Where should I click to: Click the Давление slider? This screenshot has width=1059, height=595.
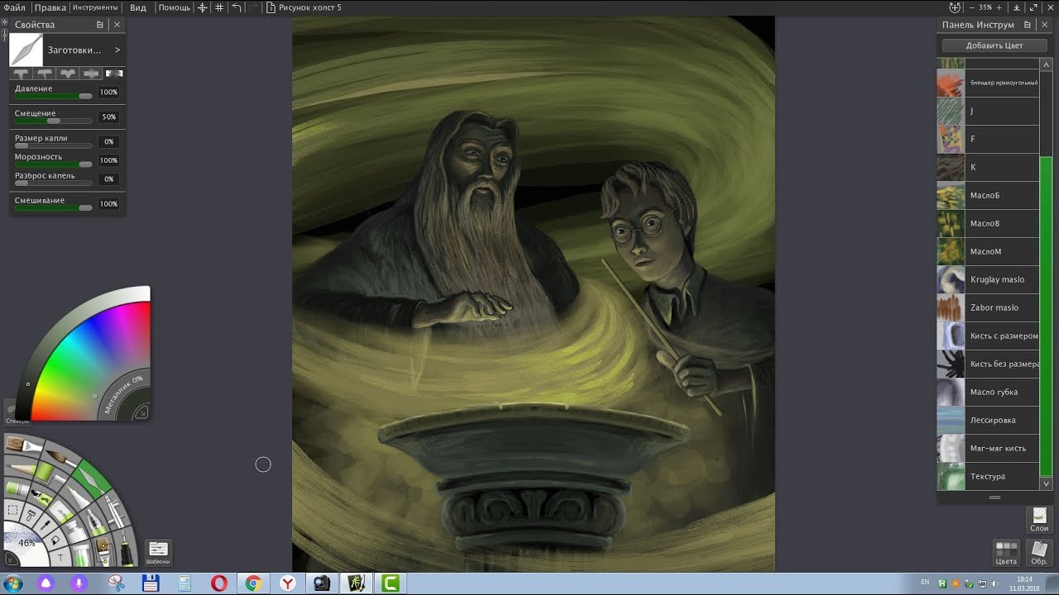[x=53, y=96]
